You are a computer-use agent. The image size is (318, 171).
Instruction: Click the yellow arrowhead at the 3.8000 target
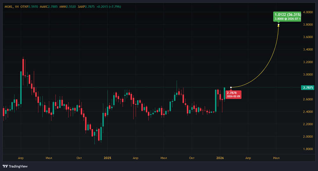coord(279,25)
